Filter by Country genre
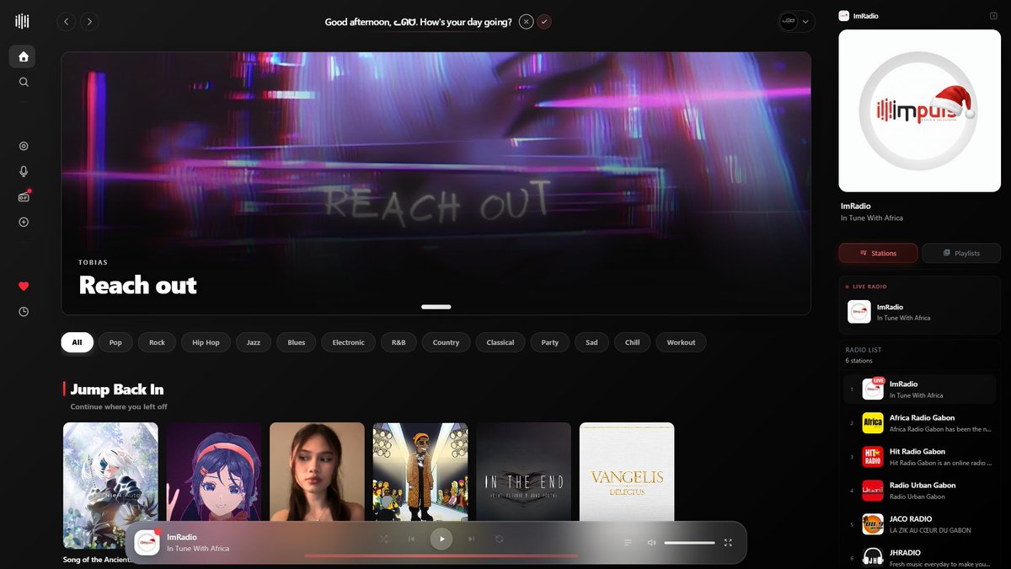The height and width of the screenshot is (569, 1011). click(x=446, y=342)
